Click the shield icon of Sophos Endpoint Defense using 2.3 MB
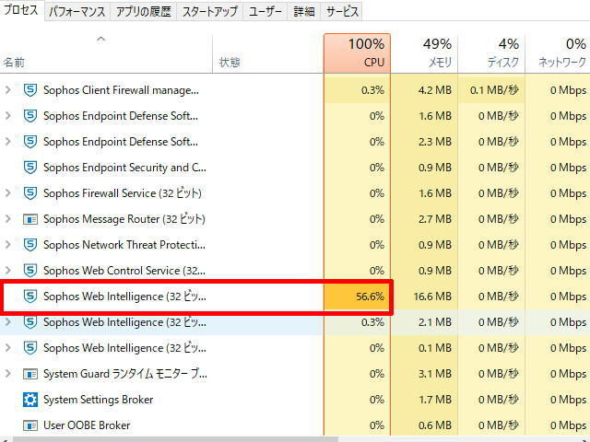 (30, 142)
